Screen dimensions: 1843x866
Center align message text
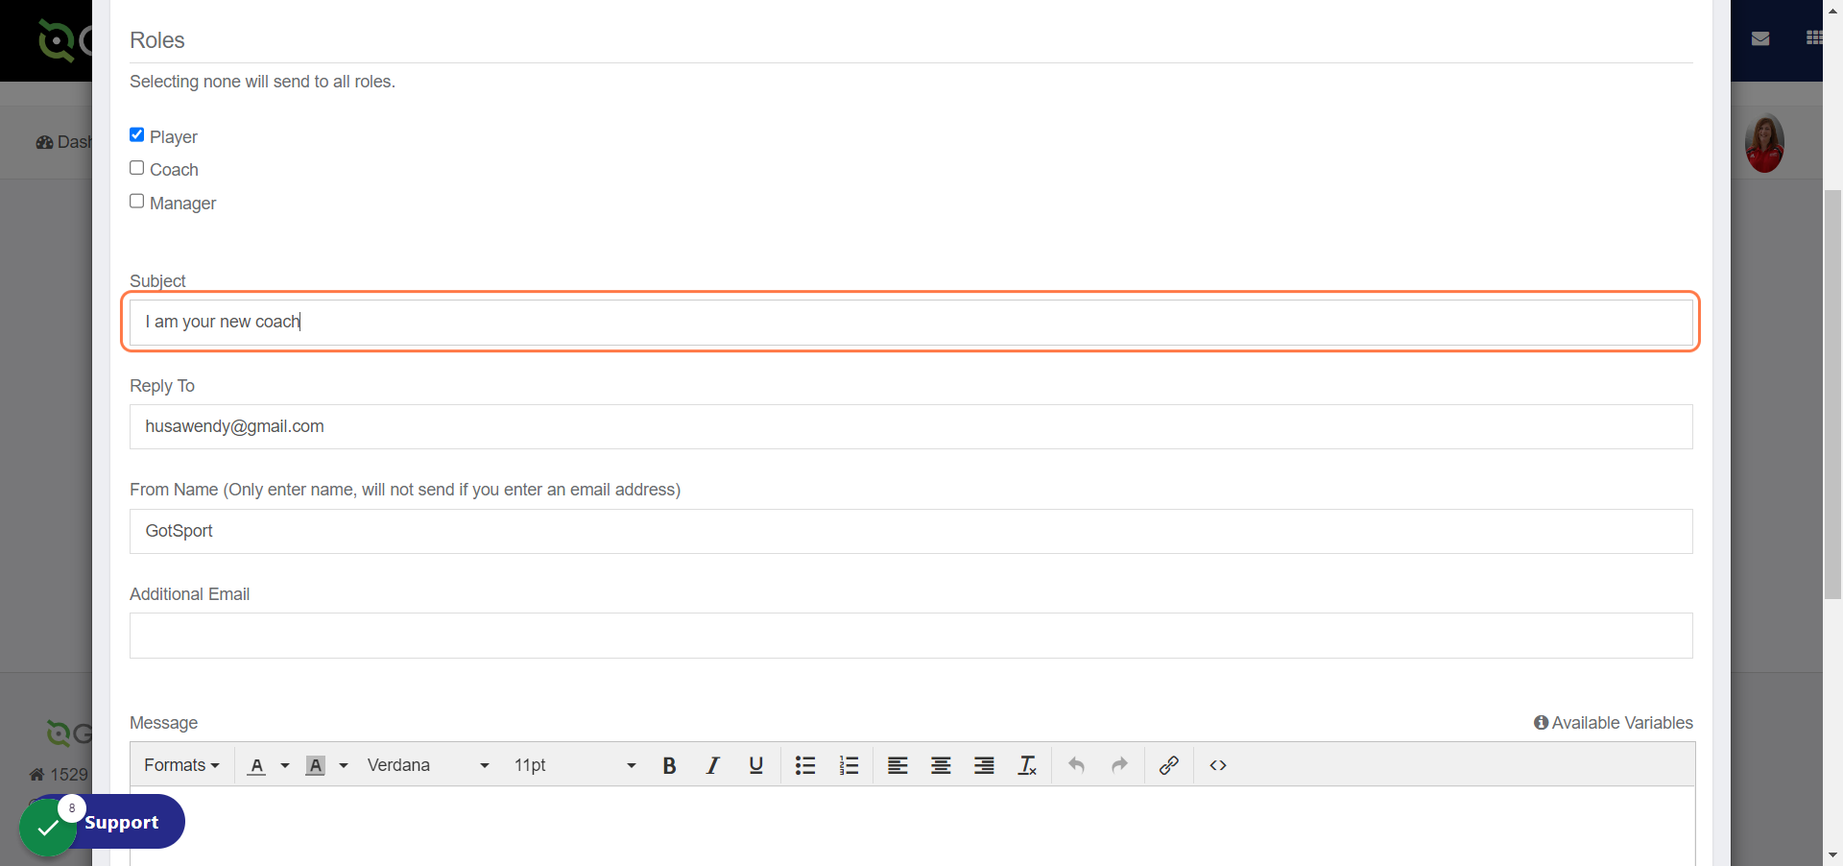[x=941, y=765]
